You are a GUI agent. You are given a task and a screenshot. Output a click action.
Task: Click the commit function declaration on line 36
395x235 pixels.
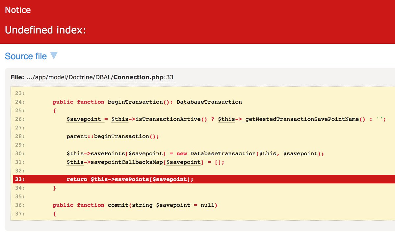[135, 205]
